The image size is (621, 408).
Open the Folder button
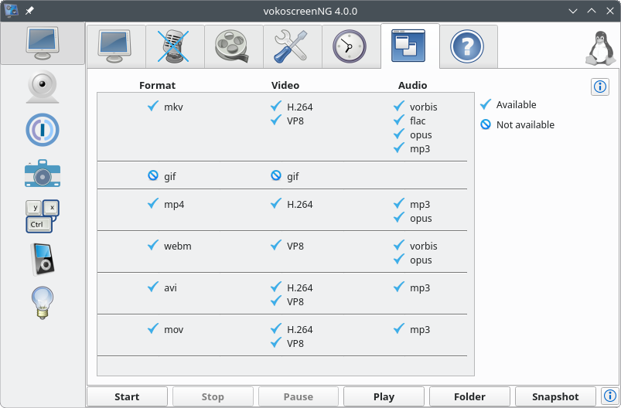point(469,396)
